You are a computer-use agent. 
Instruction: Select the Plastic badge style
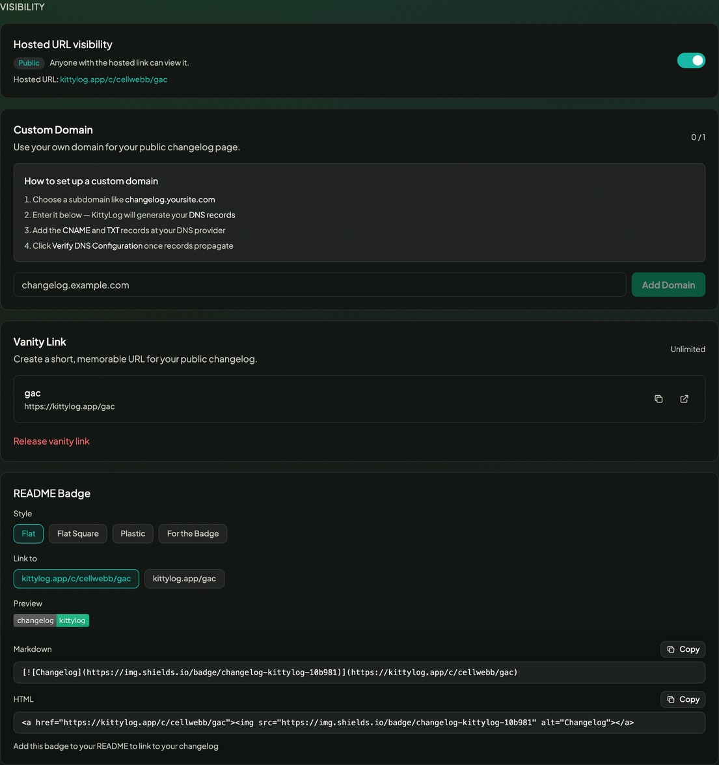coord(132,533)
